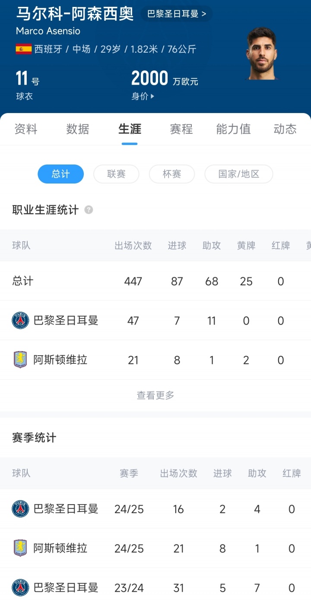Image resolution: width=311 pixels, height=600 pixels.
Task: Tap the Spain flag icon
Action: point(23,49)
